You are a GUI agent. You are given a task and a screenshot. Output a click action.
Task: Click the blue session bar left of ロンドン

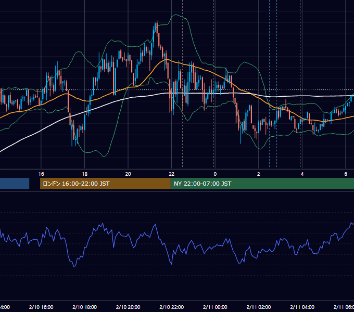coord(15,184)
